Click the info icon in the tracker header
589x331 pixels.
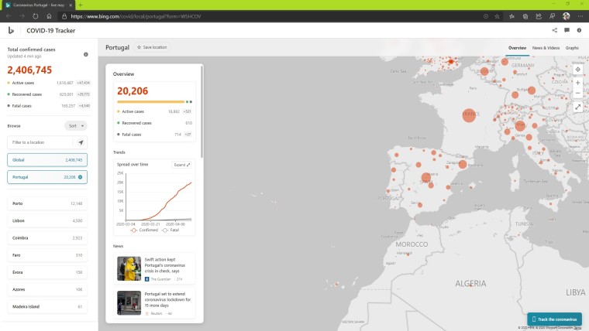click(579, 30)
